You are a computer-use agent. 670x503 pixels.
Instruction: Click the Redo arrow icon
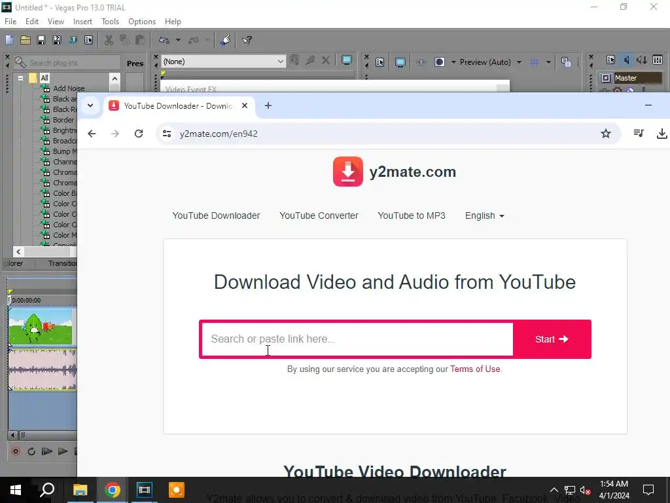(194, 40)
